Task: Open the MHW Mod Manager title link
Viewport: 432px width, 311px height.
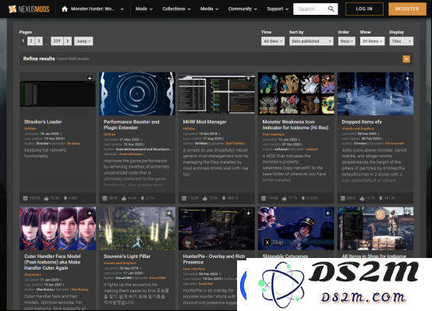Action: [x=205, y=122]
